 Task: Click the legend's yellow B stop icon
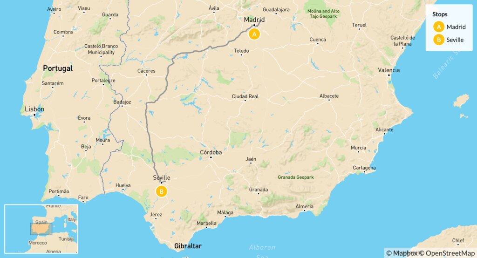(x=439, y=40)
